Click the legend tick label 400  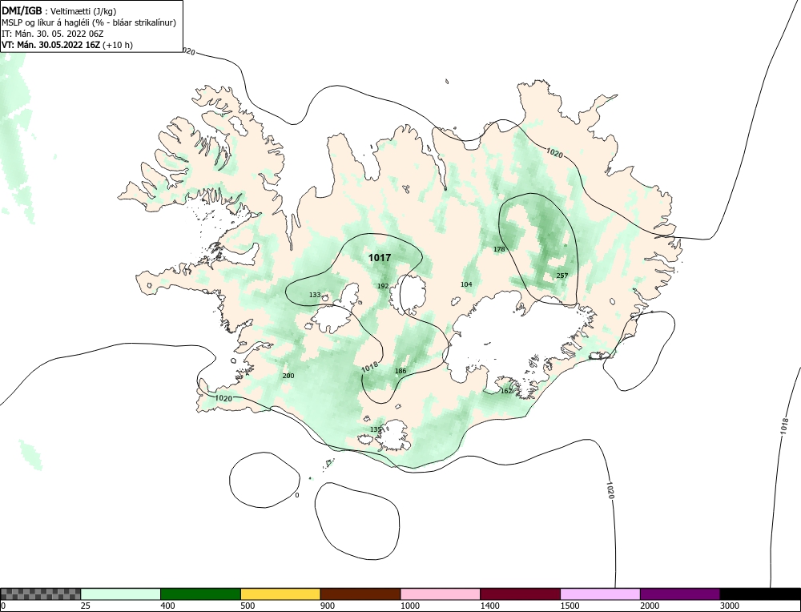tap(167, 606)
